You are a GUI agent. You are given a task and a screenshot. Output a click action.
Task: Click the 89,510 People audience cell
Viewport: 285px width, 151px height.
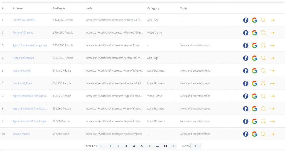tap(61, 134)
